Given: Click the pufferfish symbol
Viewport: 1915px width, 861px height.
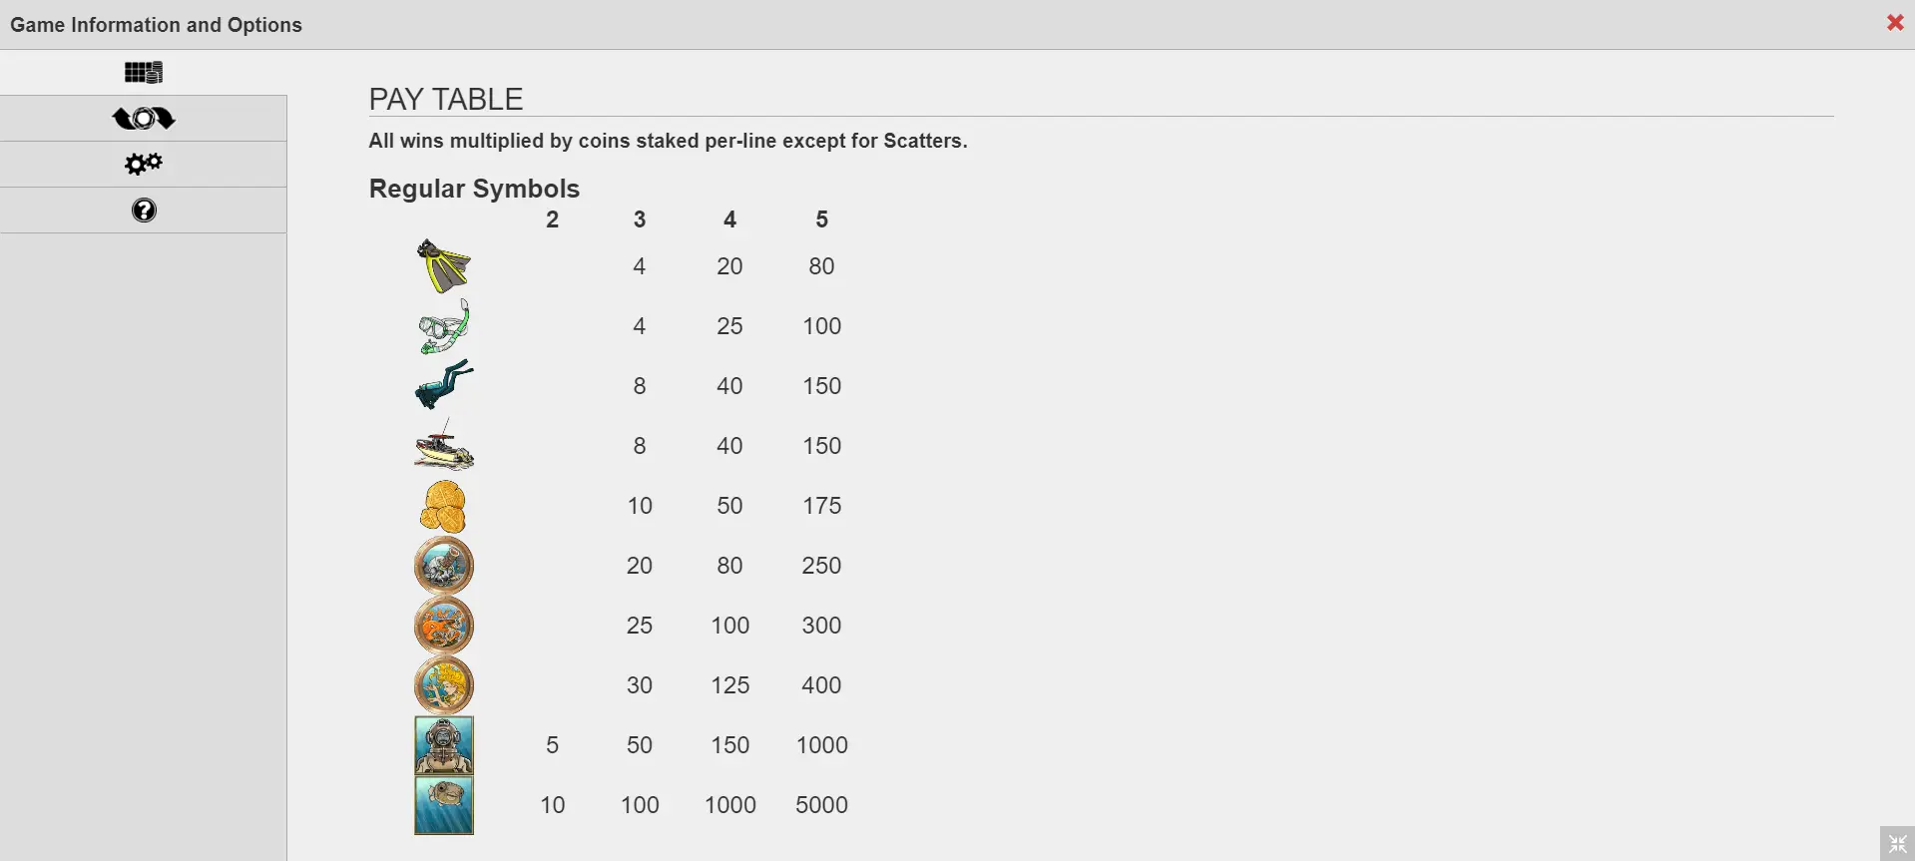Looking at the screenshot, I should tap(443, 805).
